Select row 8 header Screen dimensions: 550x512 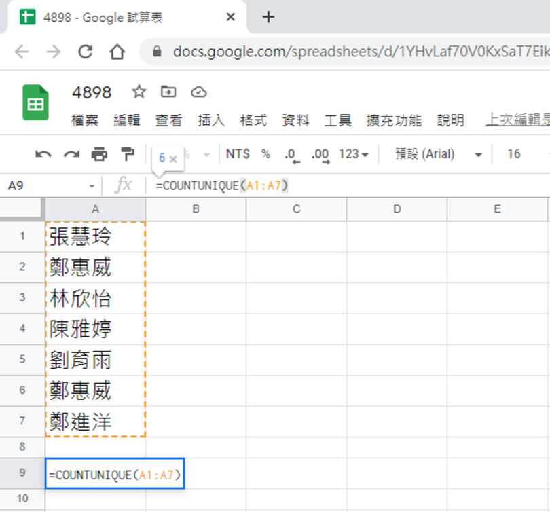(x=22, y=447)
